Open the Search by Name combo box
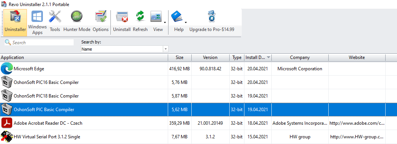 (124, 49)
